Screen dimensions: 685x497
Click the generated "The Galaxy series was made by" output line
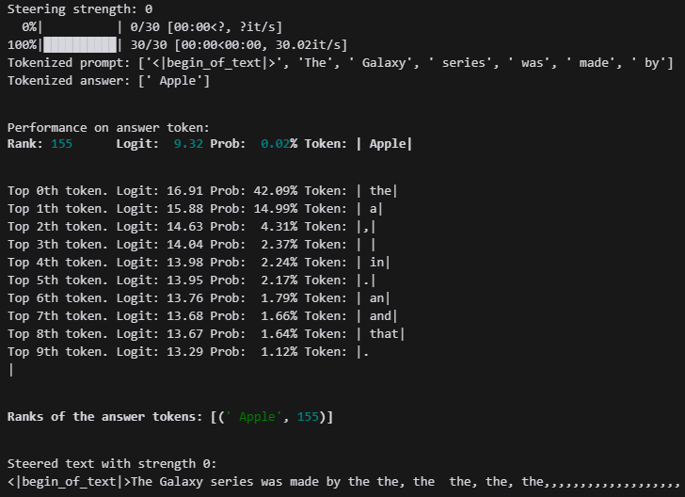342,482
